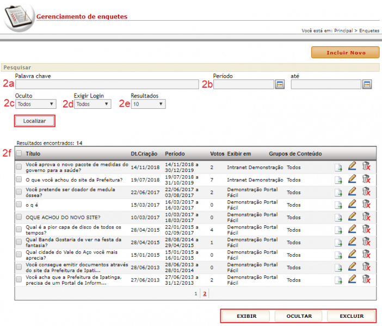This screenshot has width=382, height=326.
Task: Open the Oculto dropdown
Action: 35,104
